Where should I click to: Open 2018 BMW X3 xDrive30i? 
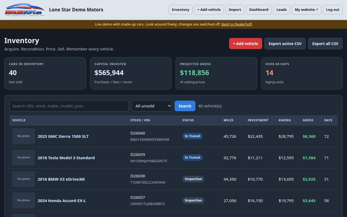coord(61,179)
